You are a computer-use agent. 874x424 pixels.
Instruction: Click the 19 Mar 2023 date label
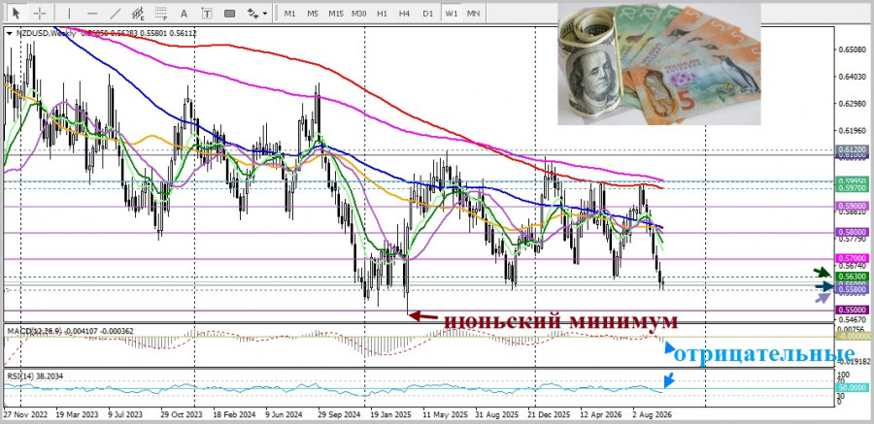pyautogui.click(x=76, y=415)
